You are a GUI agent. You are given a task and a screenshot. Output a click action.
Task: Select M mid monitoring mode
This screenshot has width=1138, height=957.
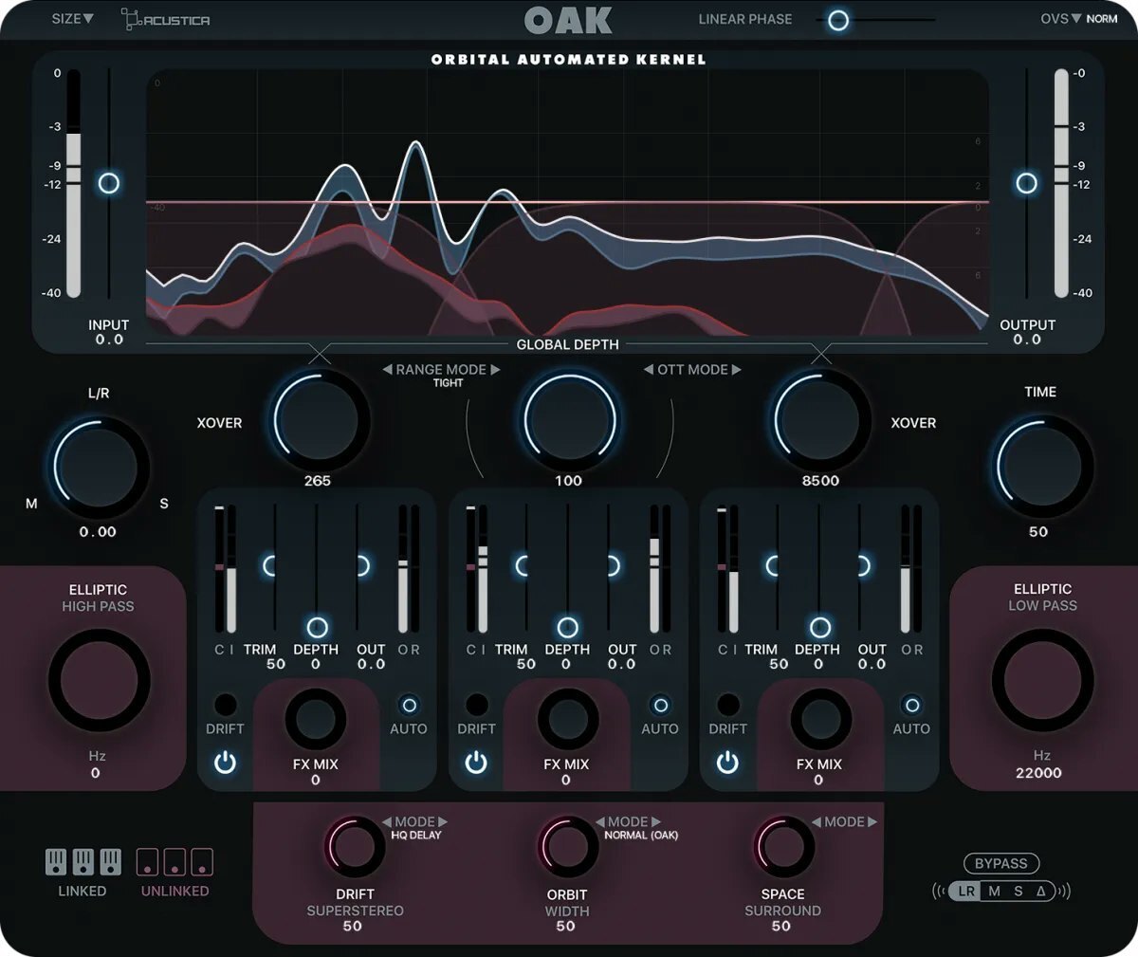point(994,891)
